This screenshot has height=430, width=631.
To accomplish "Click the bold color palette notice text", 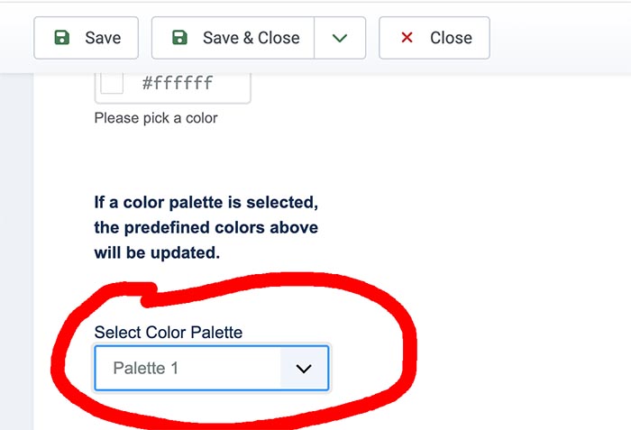I will [206, 227].
